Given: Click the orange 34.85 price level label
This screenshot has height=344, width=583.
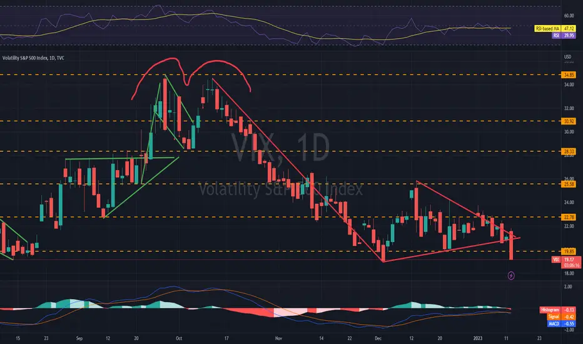Looking at the screenshot, I should pyautogui.click(x=569, y=75).
